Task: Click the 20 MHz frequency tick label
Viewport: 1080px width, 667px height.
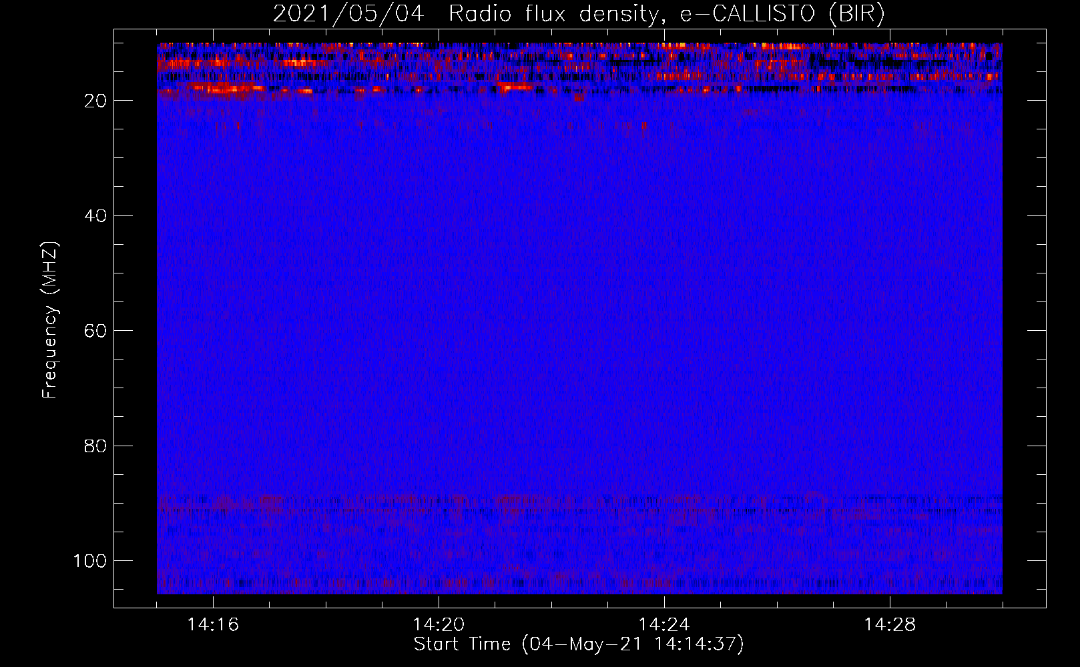Action: [x=95, y=101]
